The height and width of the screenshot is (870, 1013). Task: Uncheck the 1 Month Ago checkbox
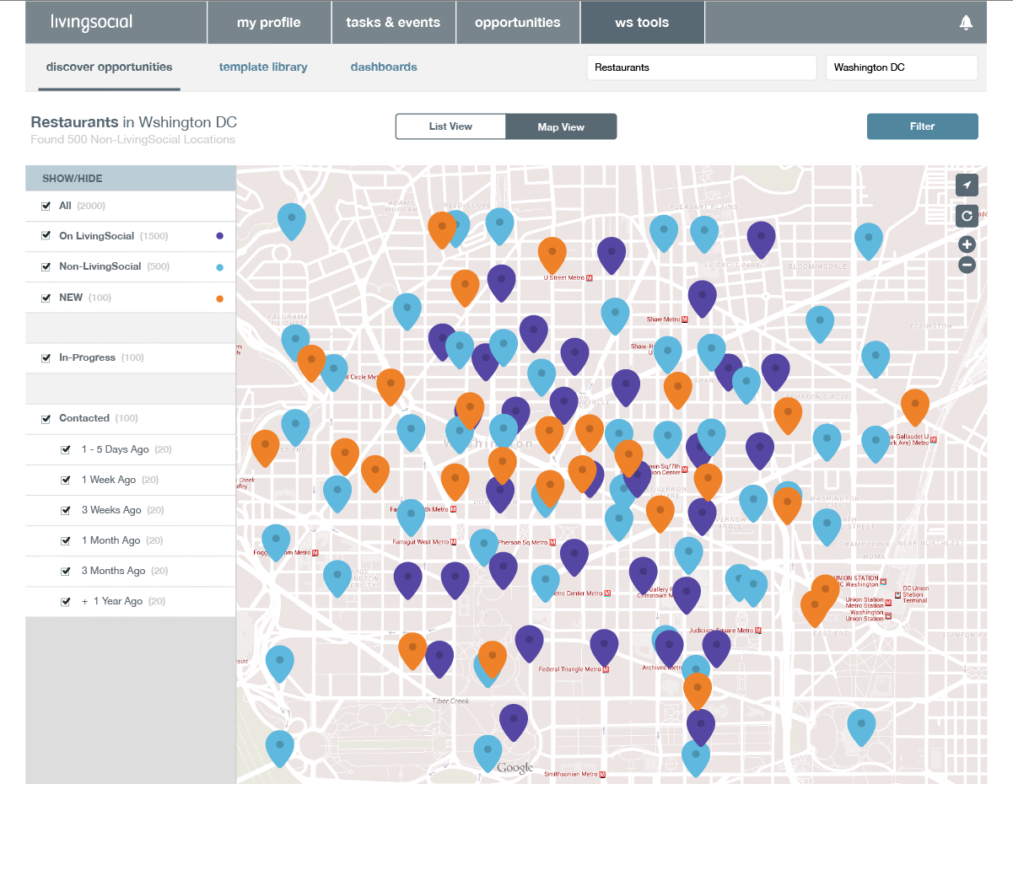66,540
